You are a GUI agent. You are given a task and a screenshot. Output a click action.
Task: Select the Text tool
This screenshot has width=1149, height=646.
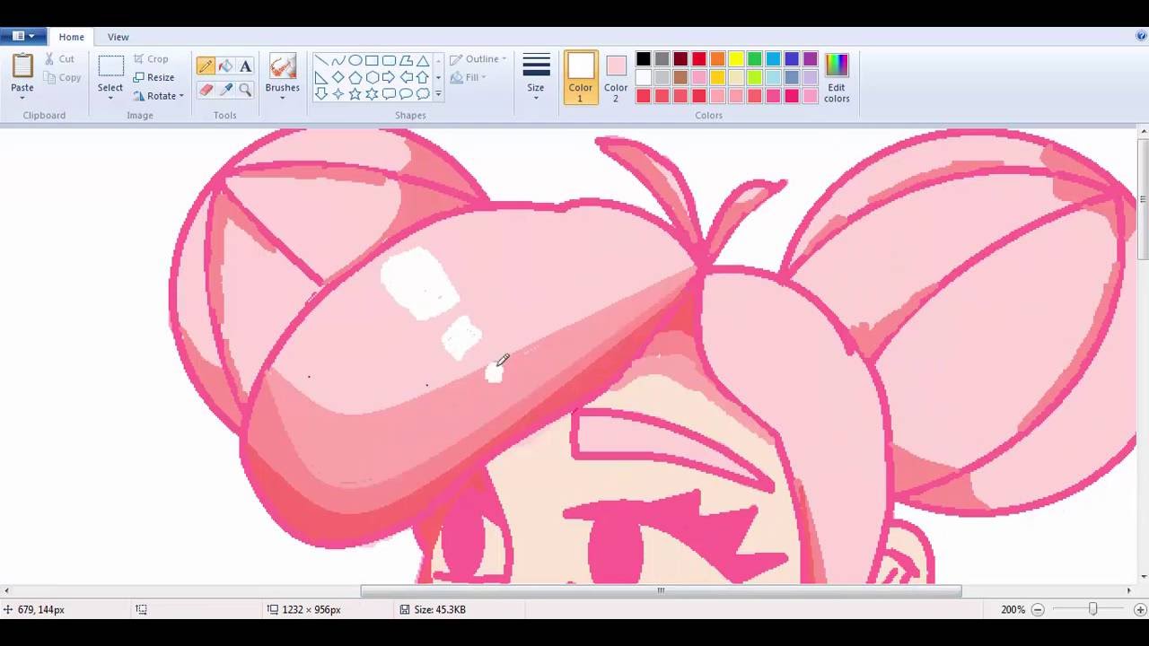tap(245, 65)
